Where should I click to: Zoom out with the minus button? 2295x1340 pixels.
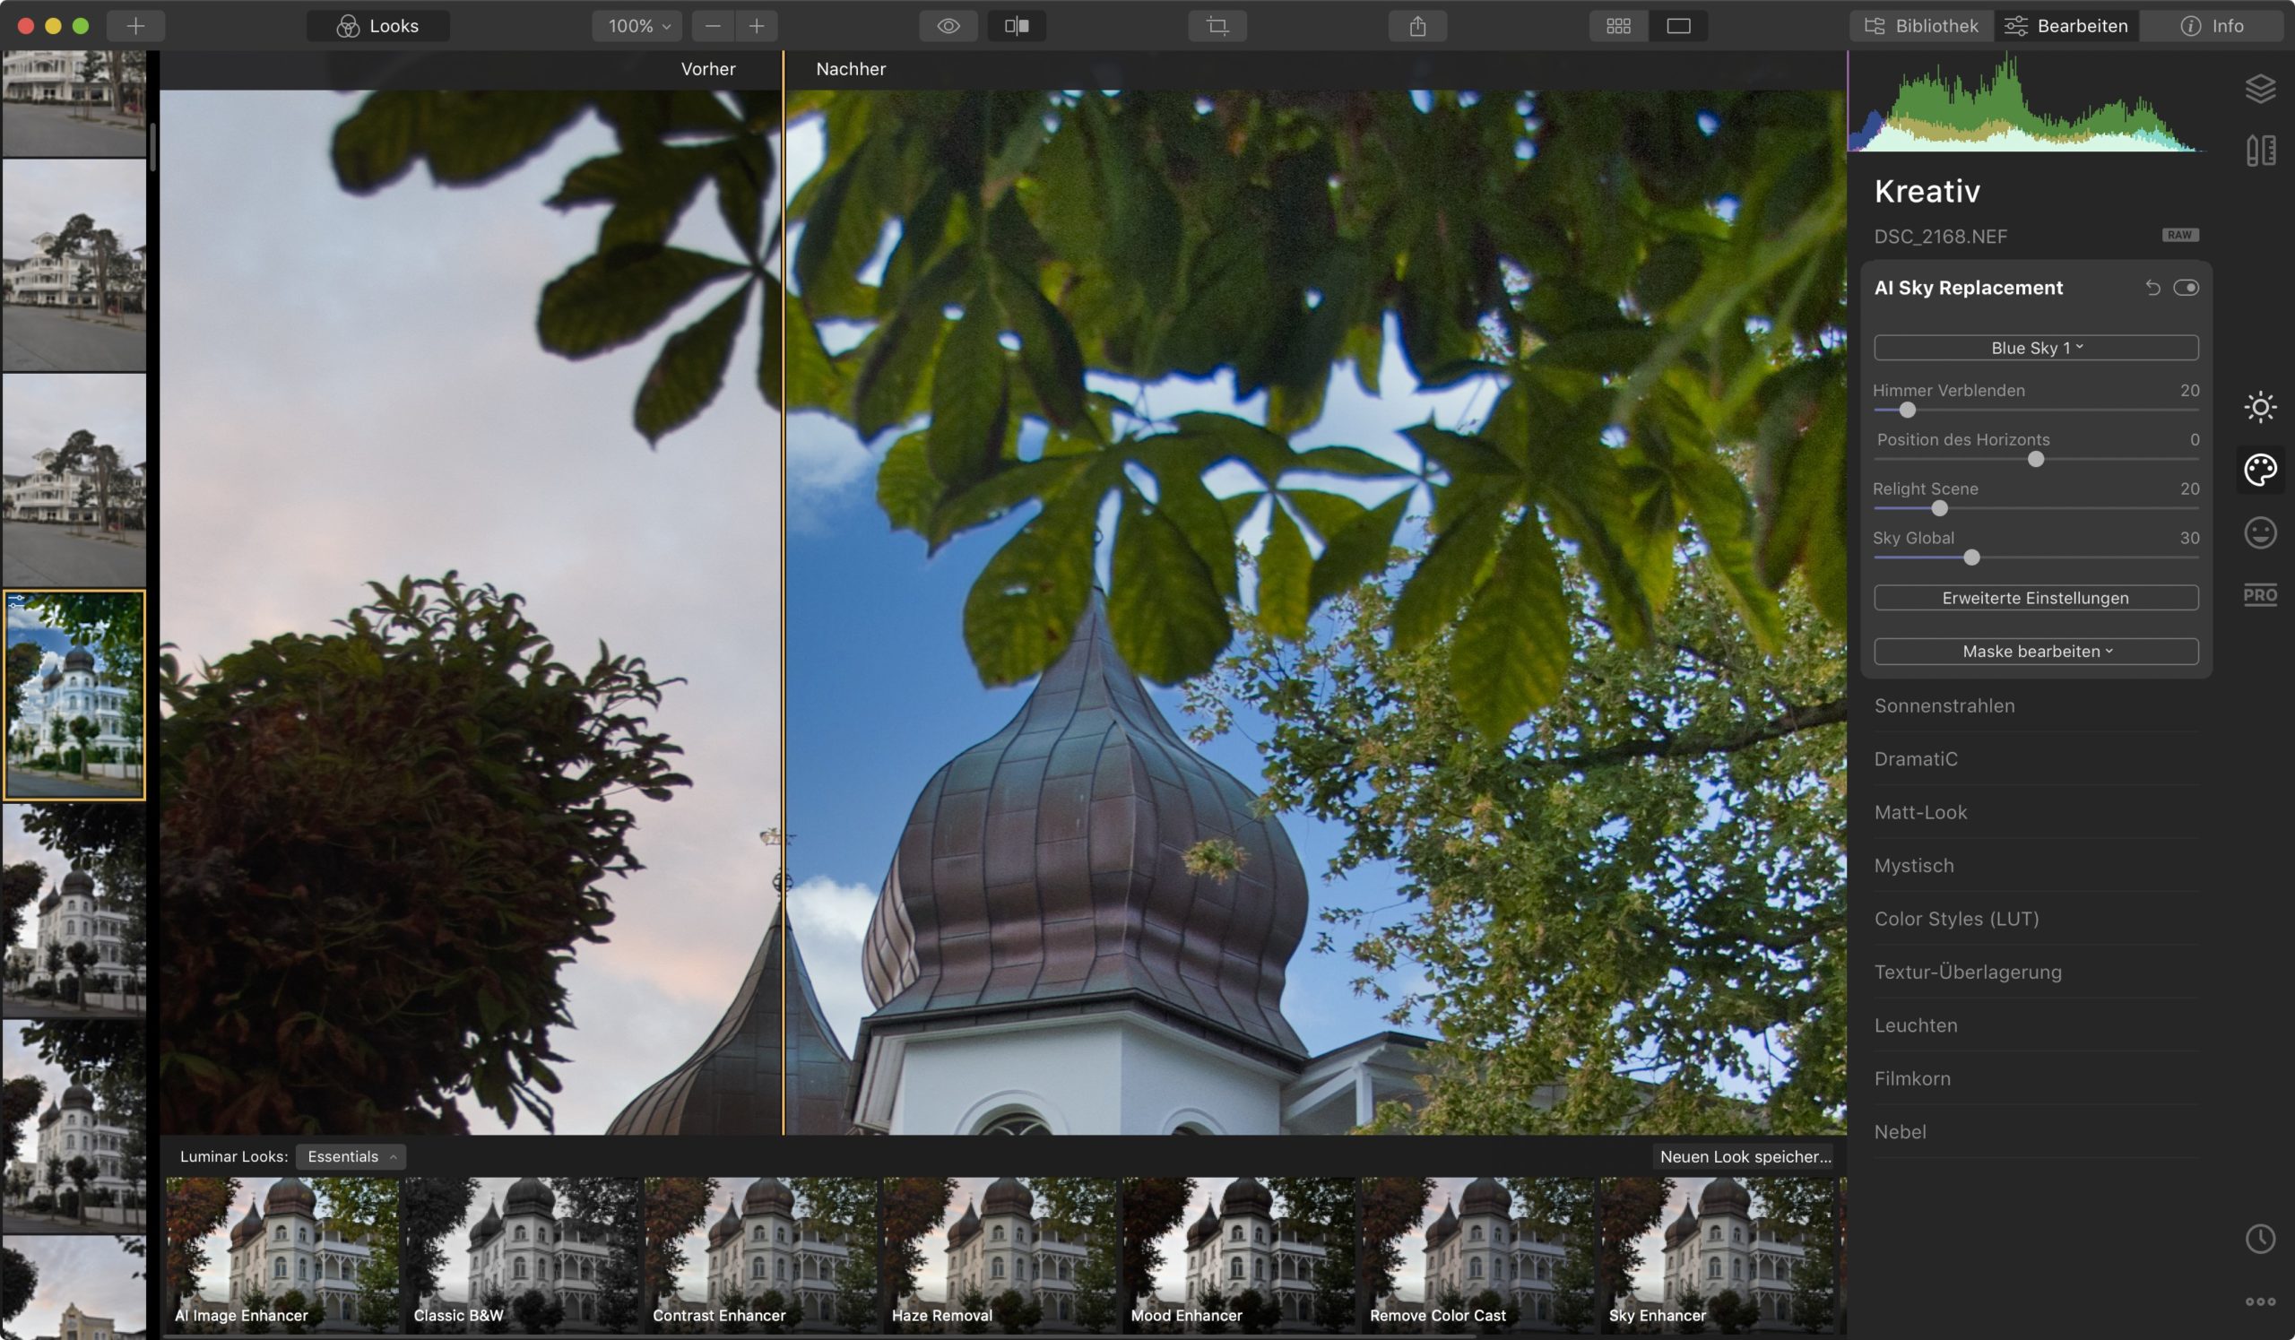tap(713, 25)
